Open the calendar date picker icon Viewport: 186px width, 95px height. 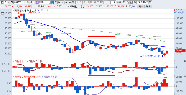click(150, 2)
